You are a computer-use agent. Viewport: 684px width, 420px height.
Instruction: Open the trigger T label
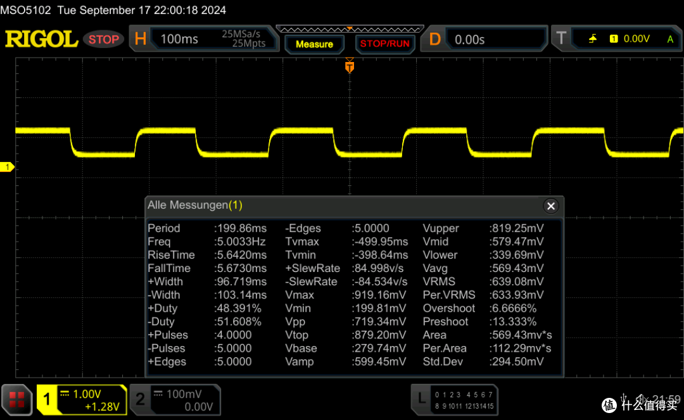point(561,39)
